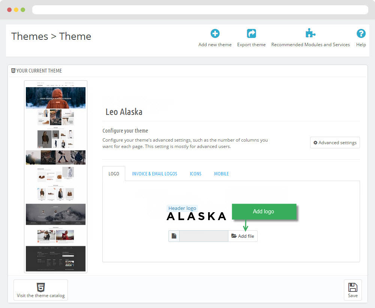The image size is (375, 308).
Task: Click the 'Visit the theme catalog' label
Action: [x=40, y=296]
